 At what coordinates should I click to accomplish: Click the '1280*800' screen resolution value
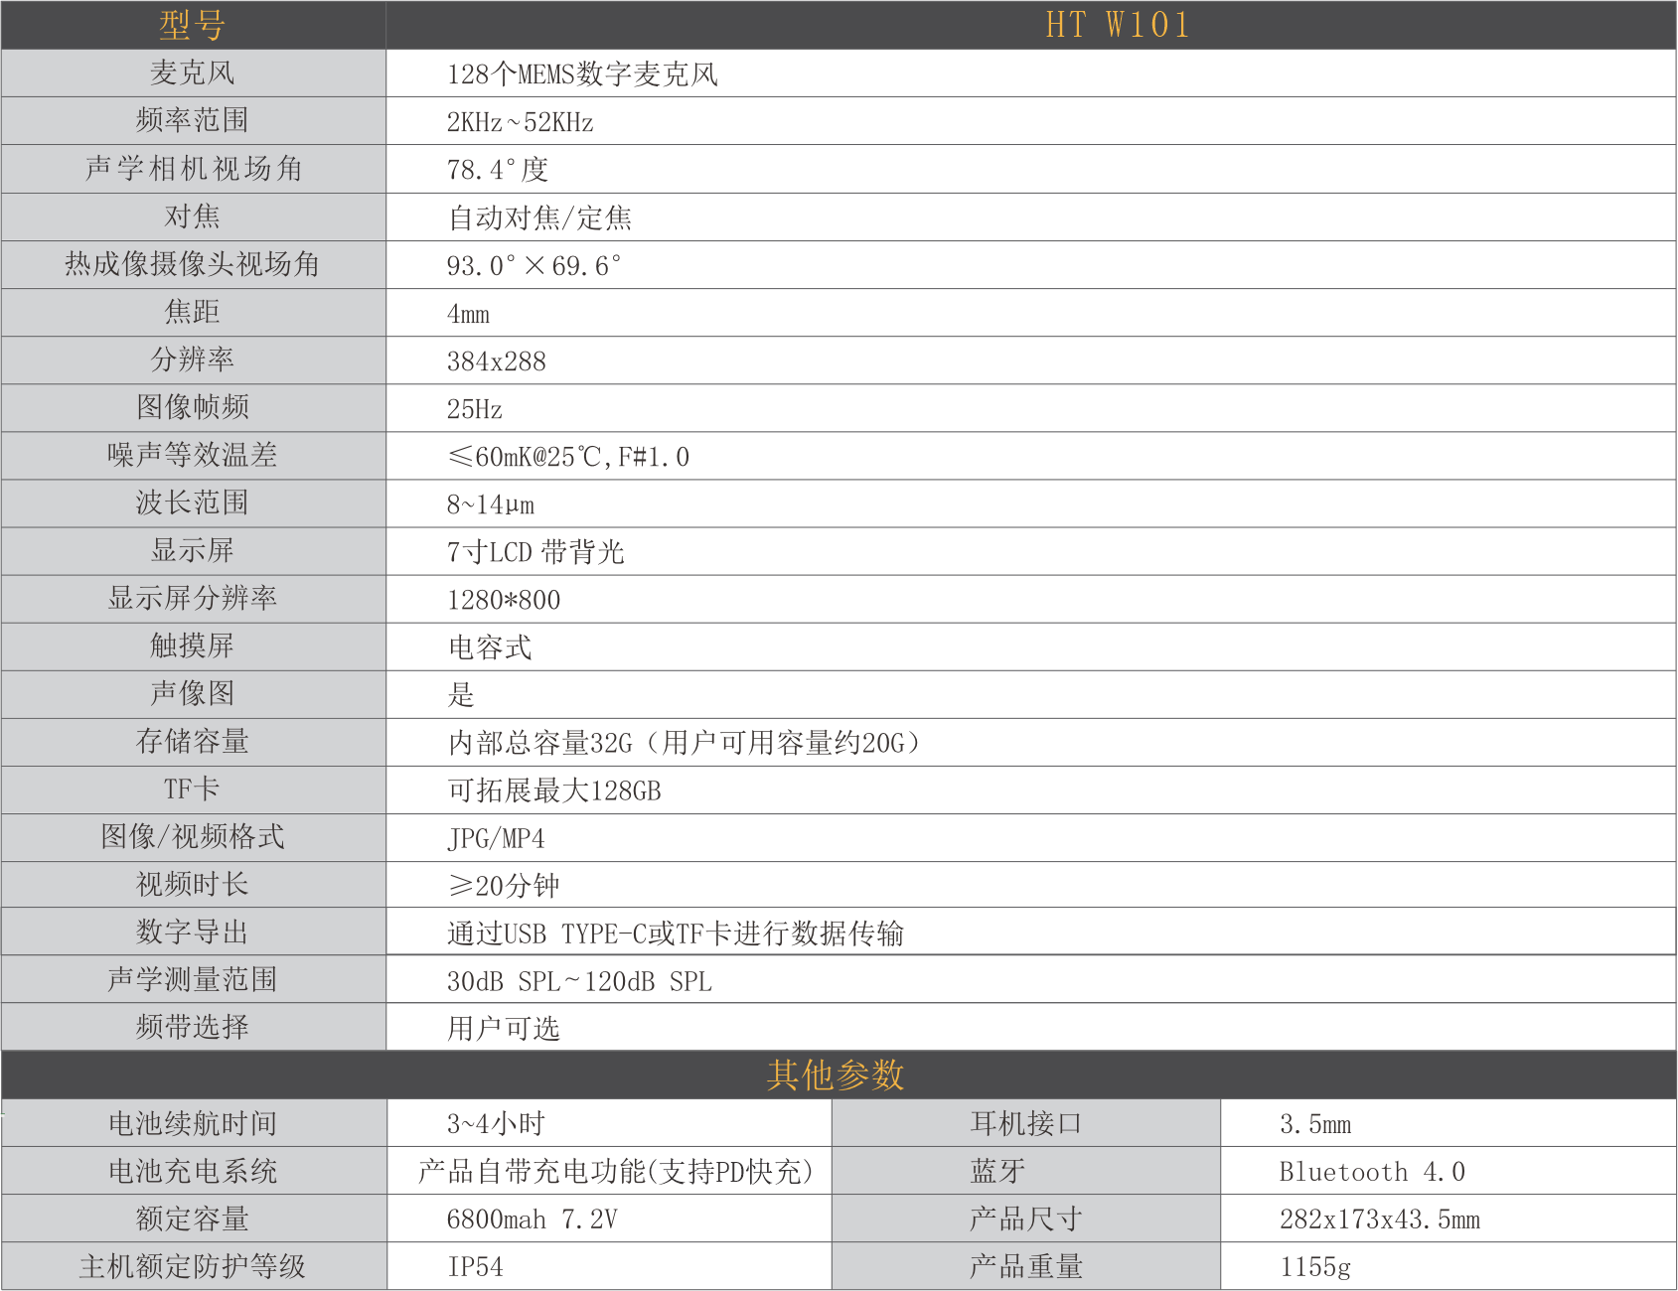coord(503,600)
